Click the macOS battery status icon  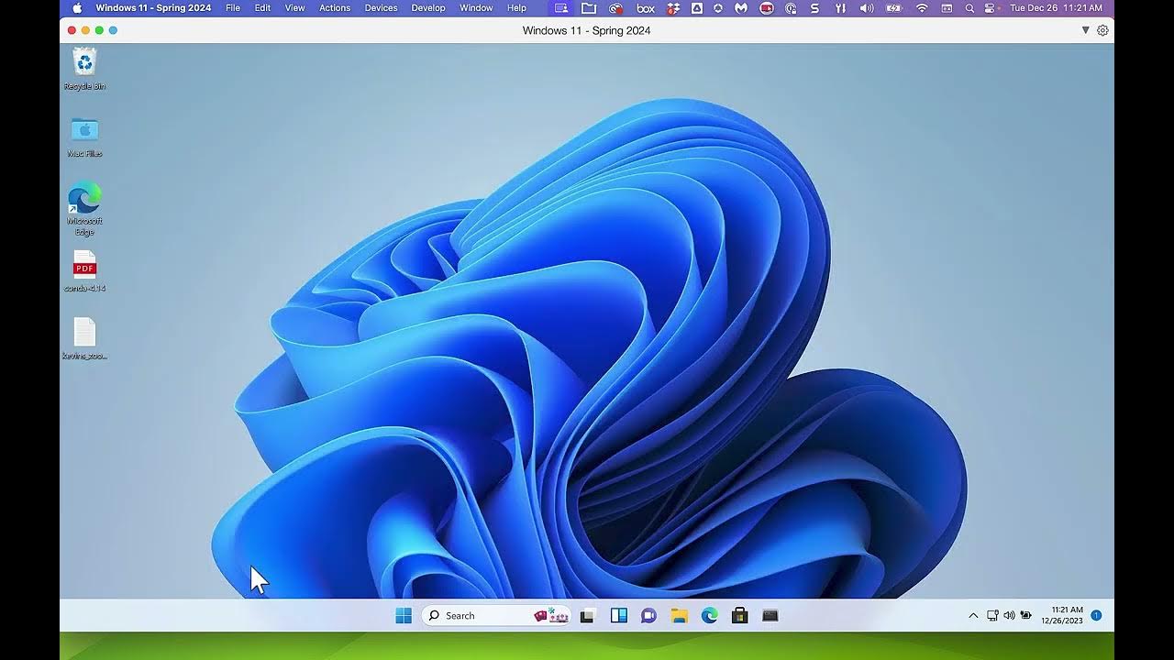pos(894,8)
